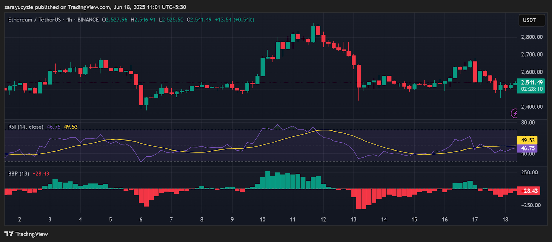Click date 10 on the time axis

pyautogui.click(x=263, y=220)
